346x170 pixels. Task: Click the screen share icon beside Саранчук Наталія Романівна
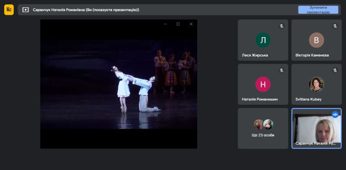point(26,10)
